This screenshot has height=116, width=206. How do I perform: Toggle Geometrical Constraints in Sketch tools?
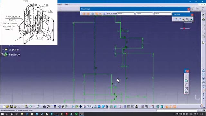pos(96,14)
